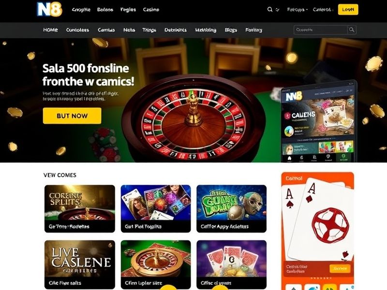Open Casine link in top menu
Screen dimensions: 387x290
151,10
